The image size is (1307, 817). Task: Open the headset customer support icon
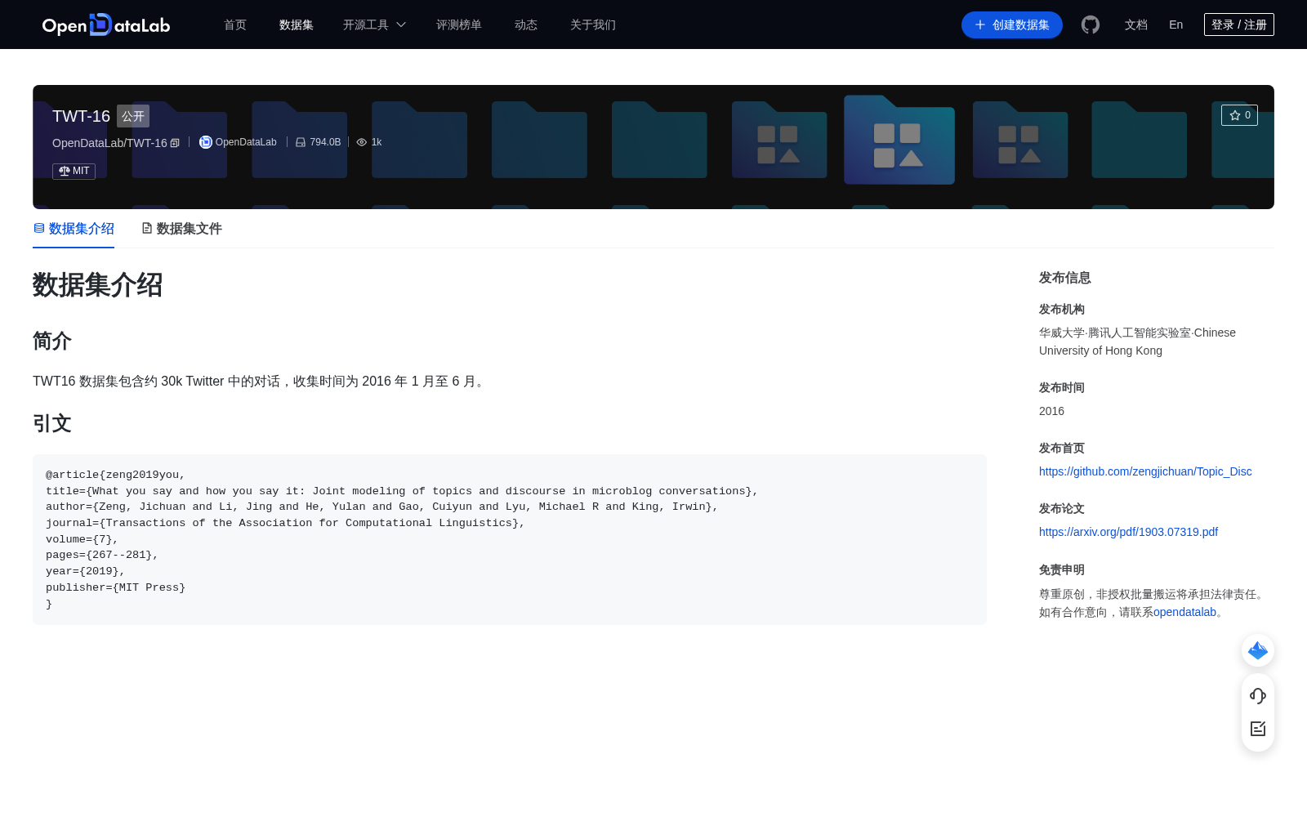click(x=1258, y=695)
